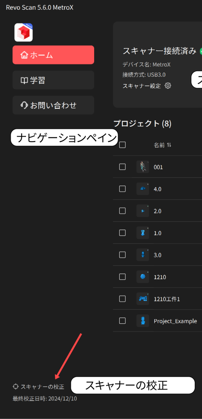Select the project named 3.0

pos(157,255)
